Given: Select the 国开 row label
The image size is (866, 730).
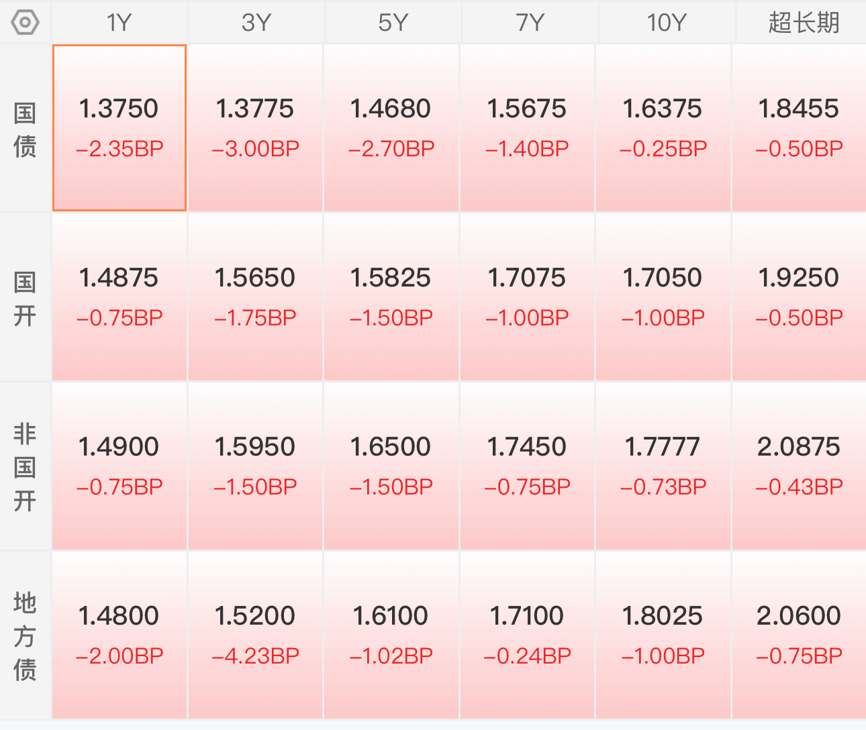Looking at the screenshot, I should (25, 299).
